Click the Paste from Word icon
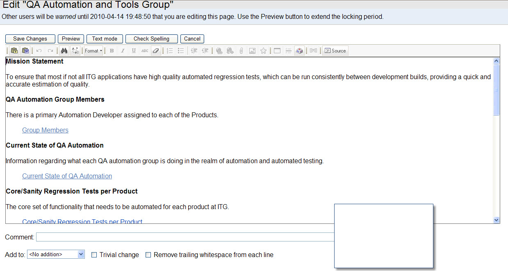Viewport: 508px width, 271px height. click(25, 51)
